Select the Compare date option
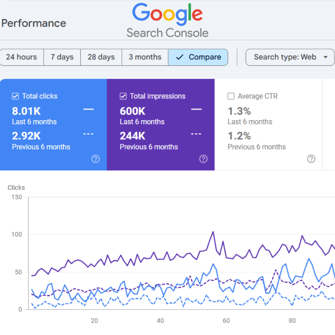 [198, 57]
